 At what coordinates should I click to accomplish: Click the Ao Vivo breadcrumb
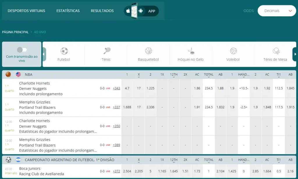pos(40,32)
